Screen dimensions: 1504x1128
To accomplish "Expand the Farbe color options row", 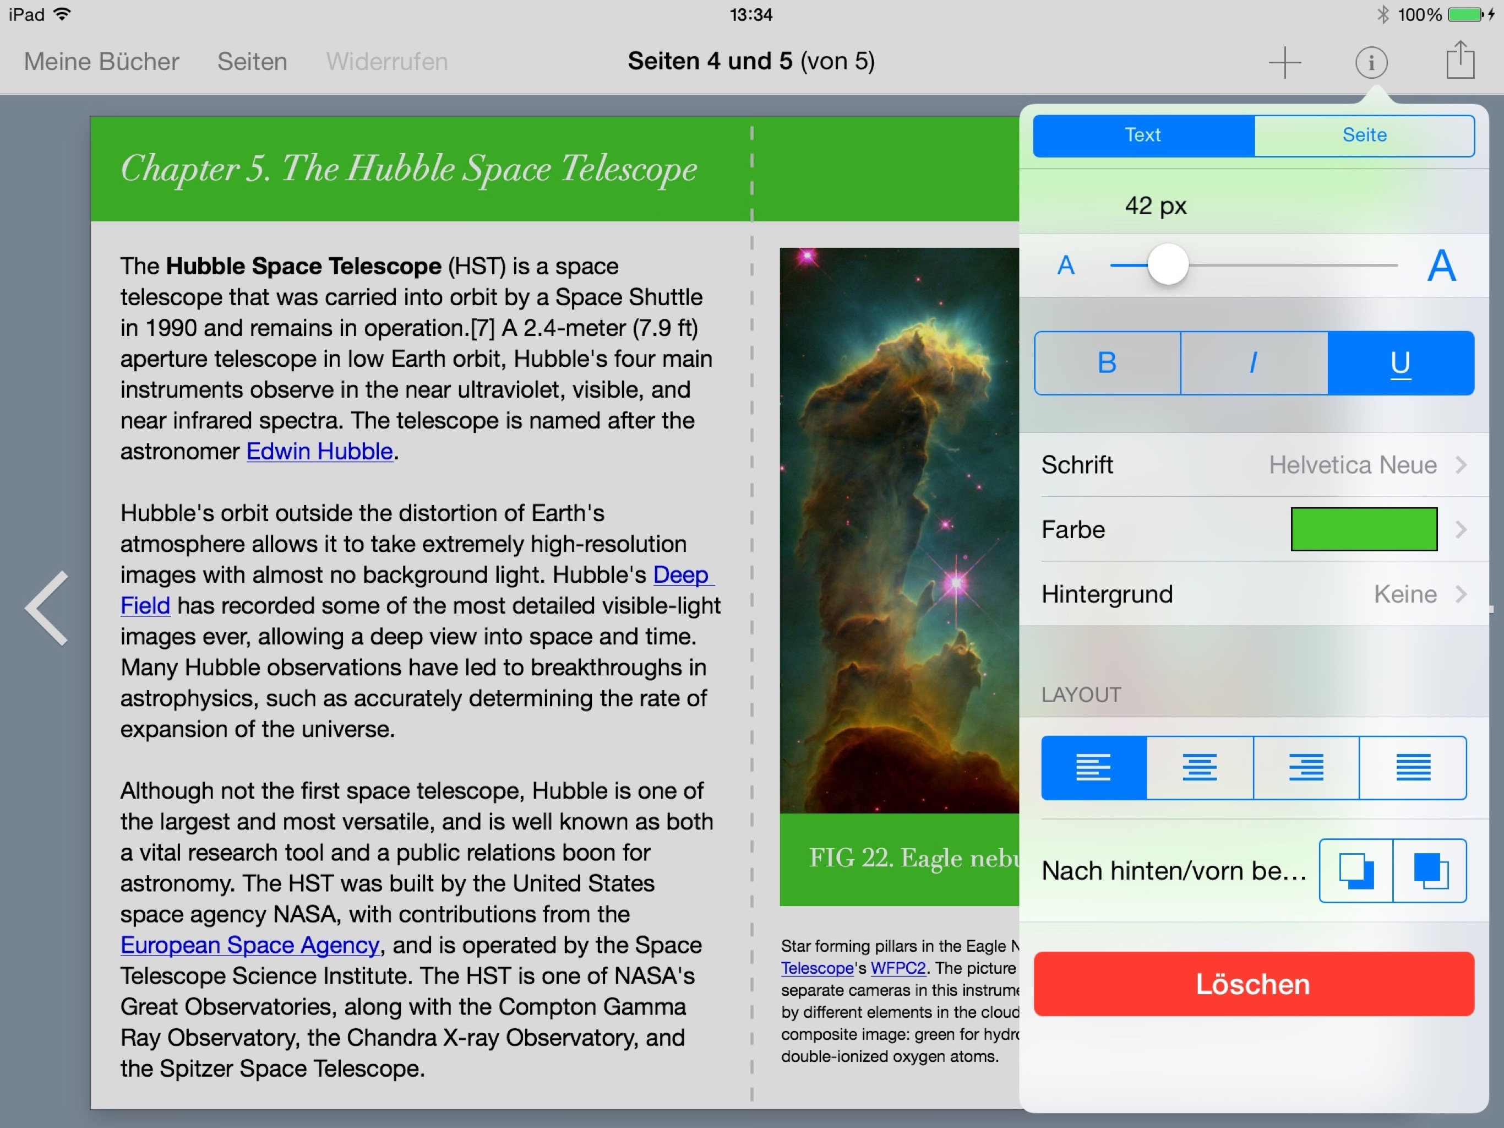I will click(x=1254, y=529).
